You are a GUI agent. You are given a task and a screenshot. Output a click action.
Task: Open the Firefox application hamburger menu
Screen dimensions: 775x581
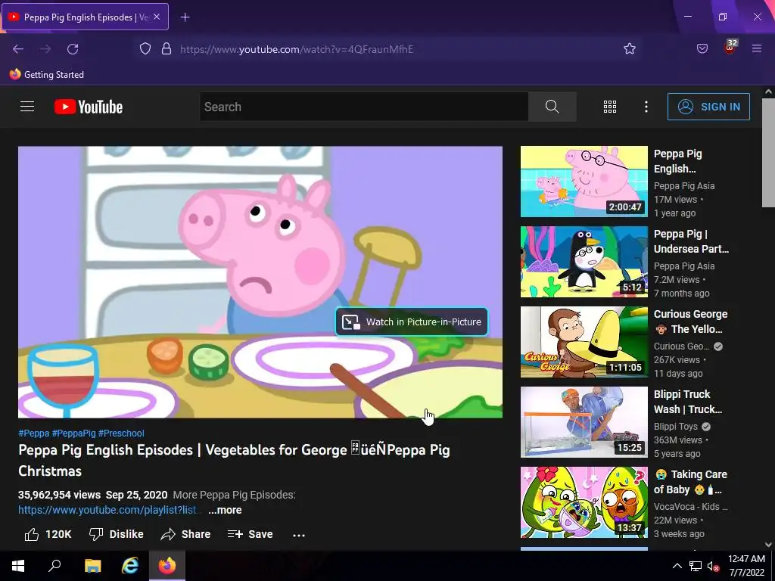tap(757, 49)
